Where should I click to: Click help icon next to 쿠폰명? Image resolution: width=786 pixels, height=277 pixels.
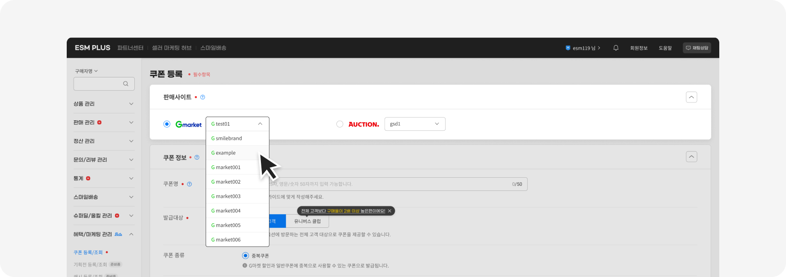point(190,184)
